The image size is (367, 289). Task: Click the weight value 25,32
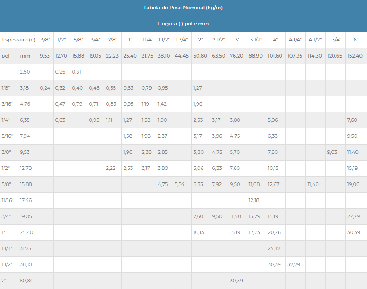(274, 248)
